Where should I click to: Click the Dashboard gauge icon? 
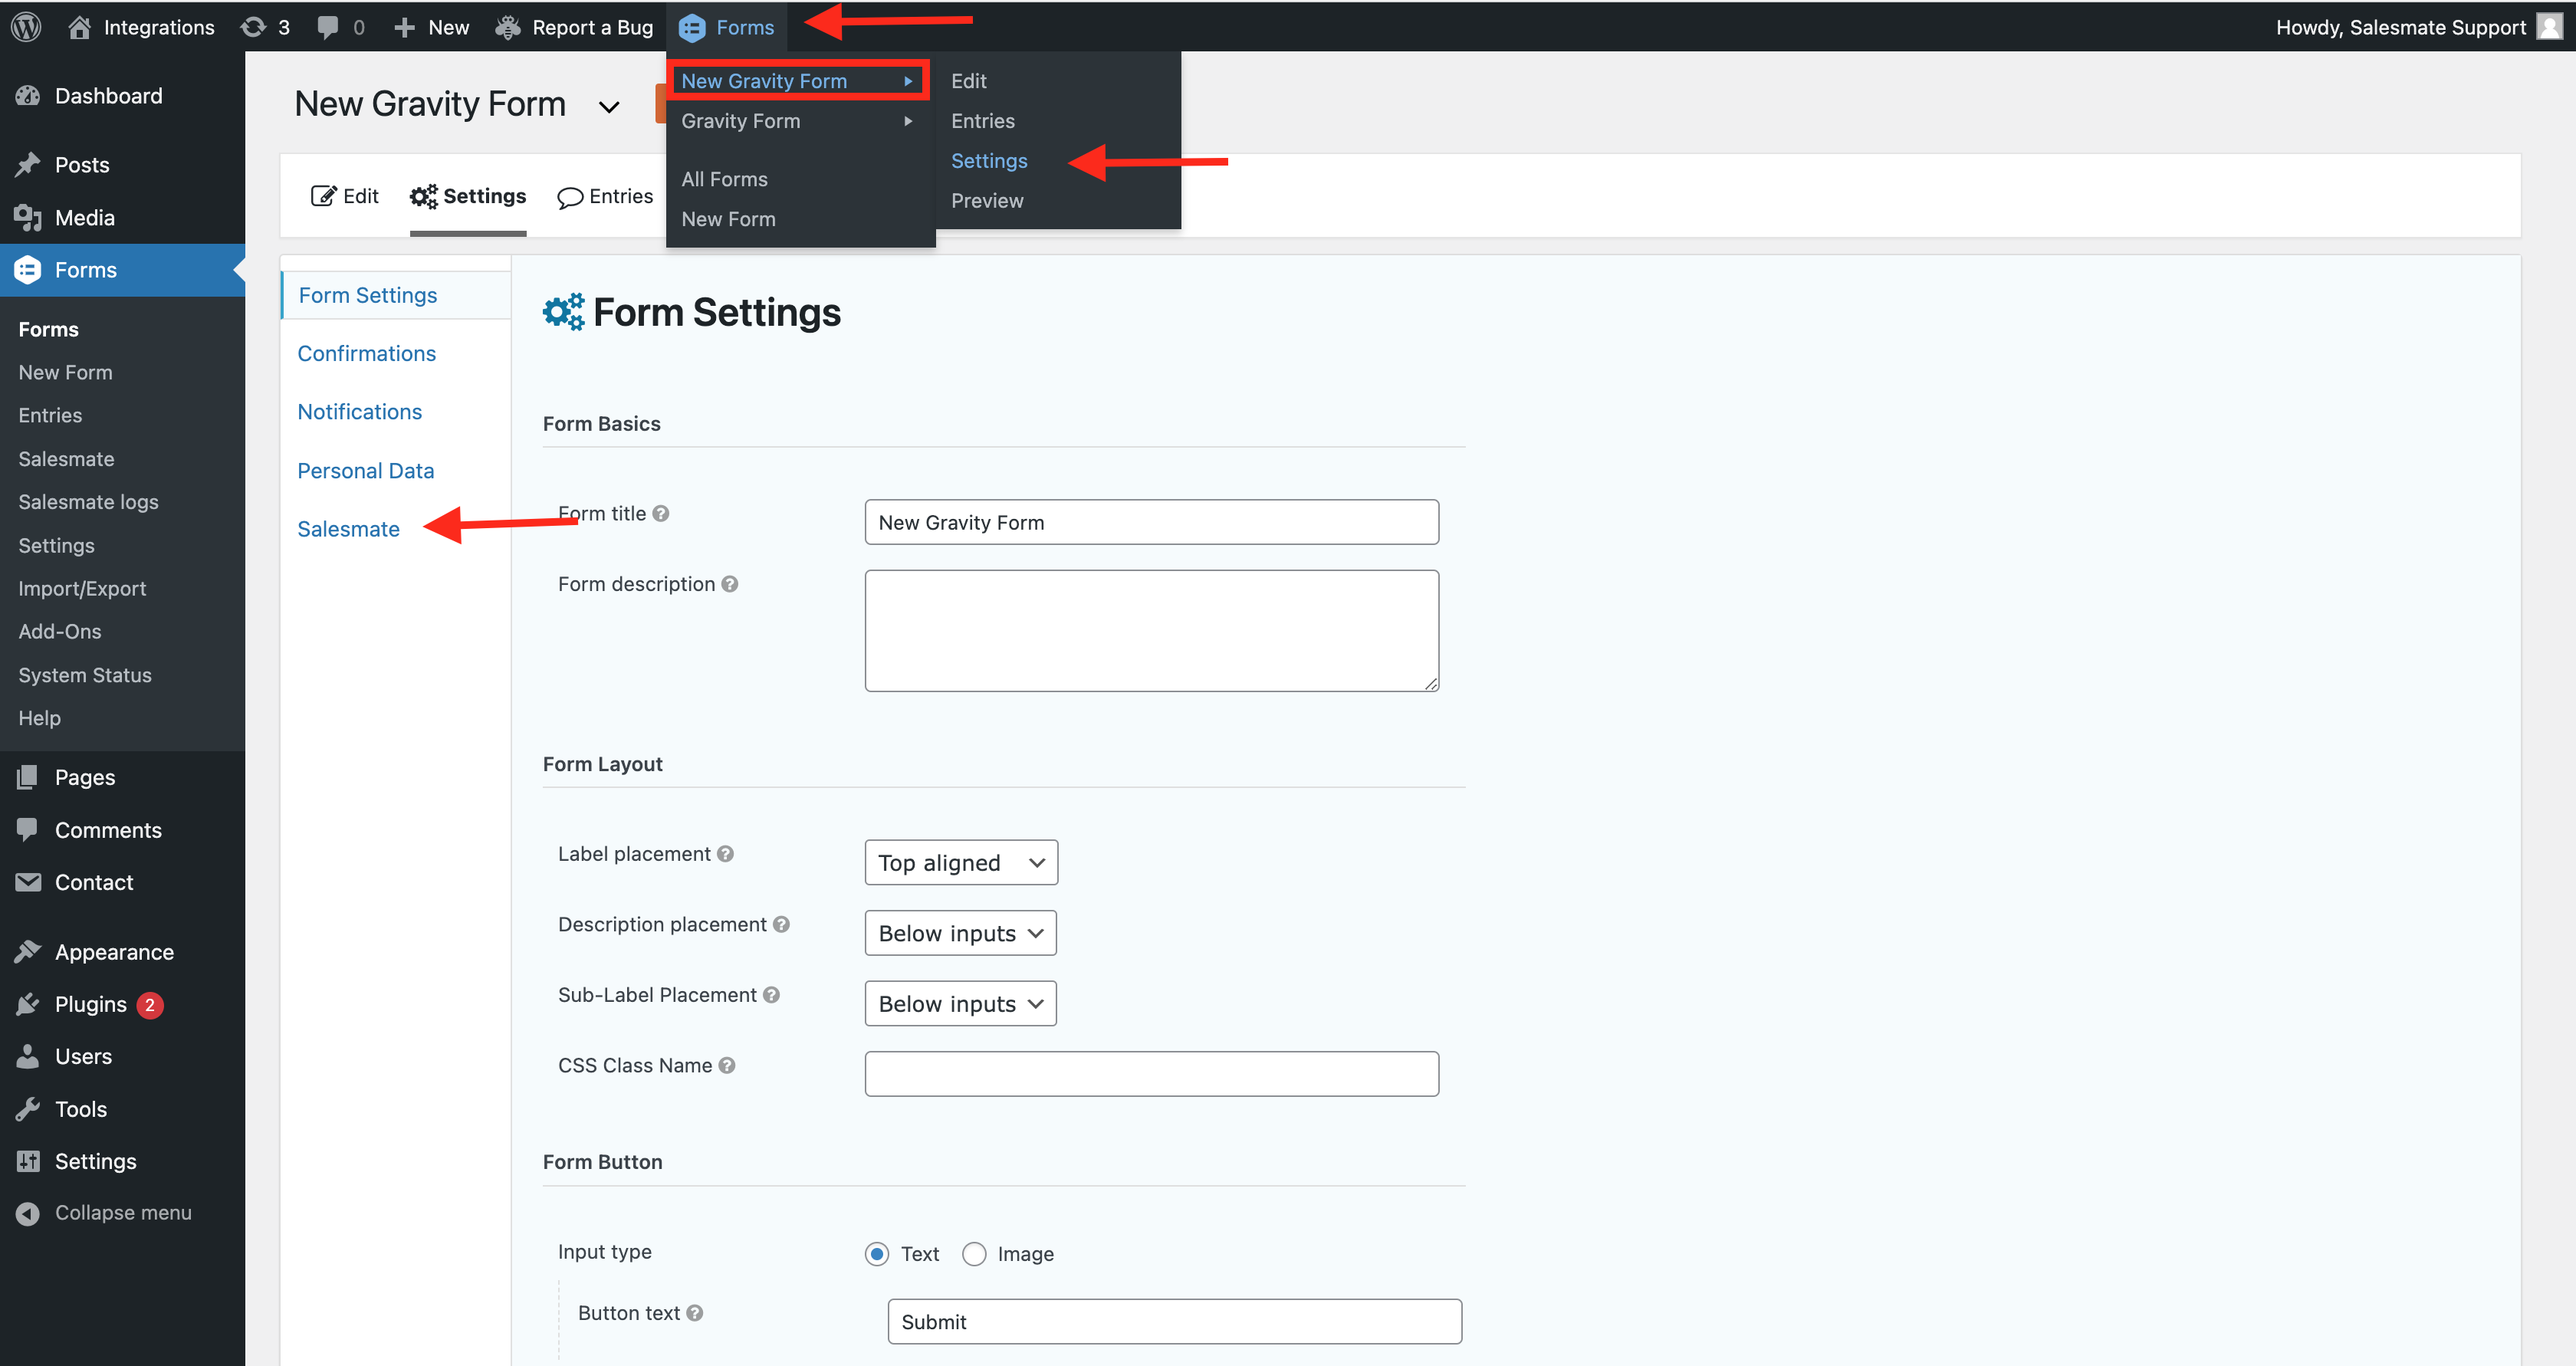tap(28, 96)
